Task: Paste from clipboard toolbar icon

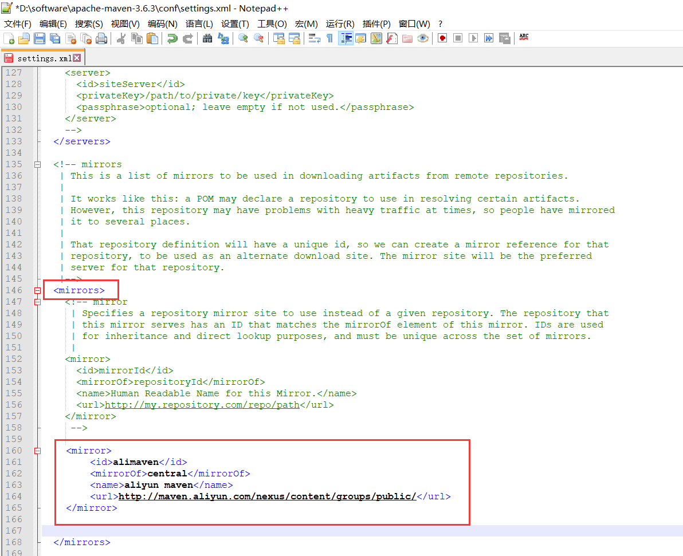Action: (x=152, y=39)
